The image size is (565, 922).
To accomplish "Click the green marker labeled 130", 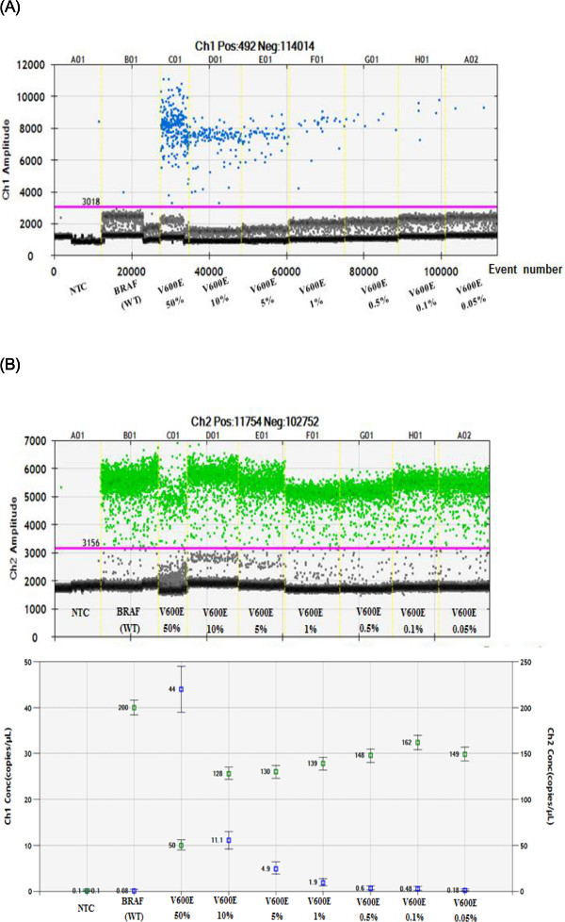I will (276, 772).
